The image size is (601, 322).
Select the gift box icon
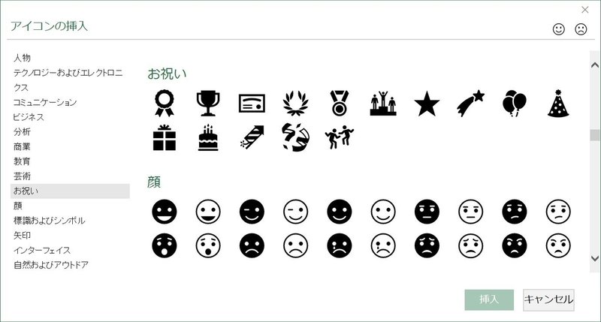tap(165, 137)
